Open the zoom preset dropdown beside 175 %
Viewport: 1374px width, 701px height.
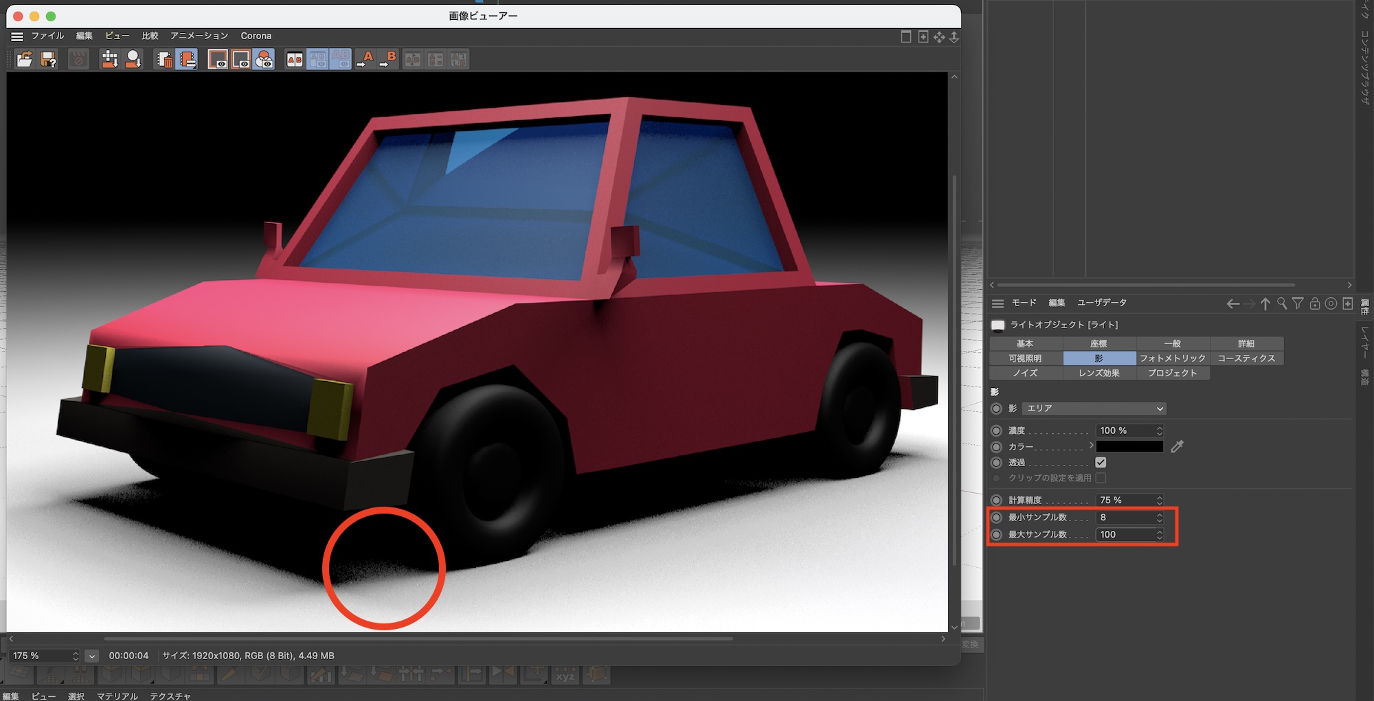coord(92,656)
